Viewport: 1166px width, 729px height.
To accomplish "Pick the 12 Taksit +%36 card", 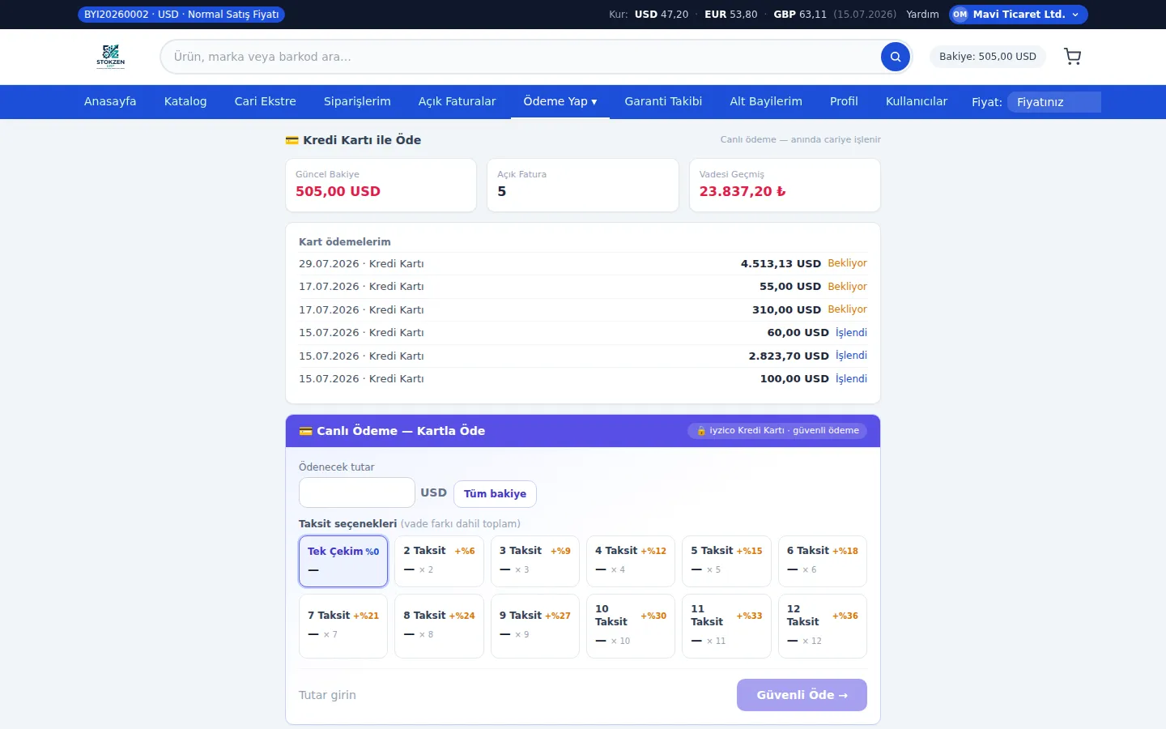I will tap(823, 626).
